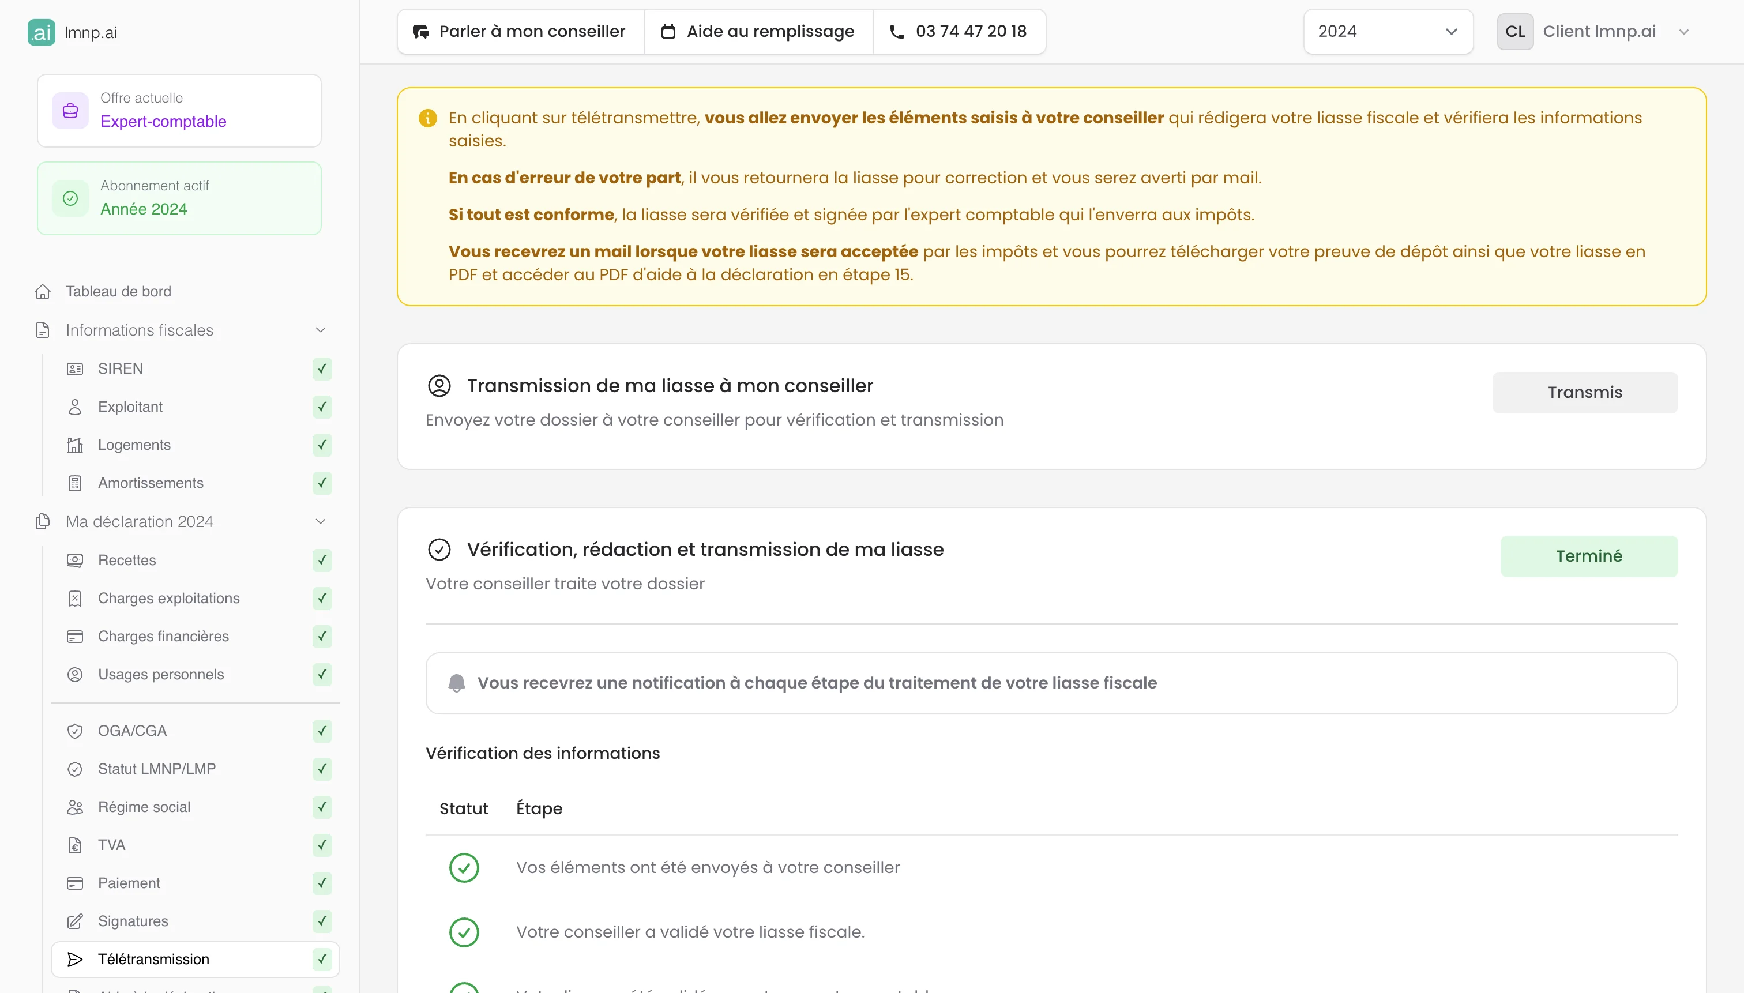
Task: Click the phone icon before 03 74 47 20 18
Action: click(897, 31)
